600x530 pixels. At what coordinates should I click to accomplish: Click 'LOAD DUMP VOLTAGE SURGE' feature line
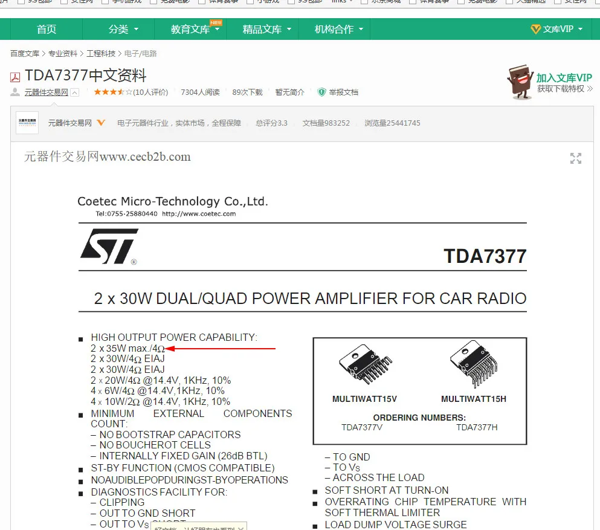click(396, 525)
